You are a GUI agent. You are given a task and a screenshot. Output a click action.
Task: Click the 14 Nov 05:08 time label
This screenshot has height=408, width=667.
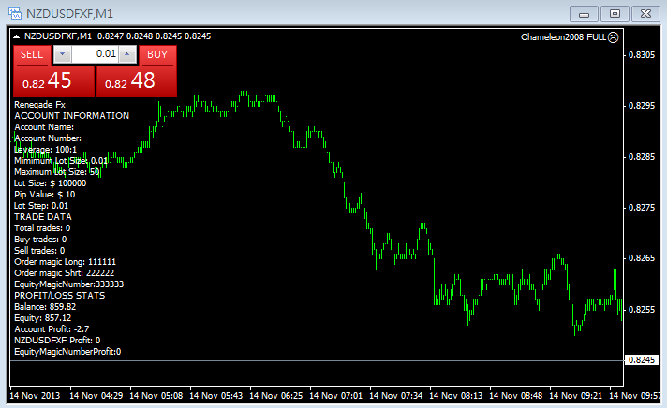pyautogui.click(x=156, y=396)
